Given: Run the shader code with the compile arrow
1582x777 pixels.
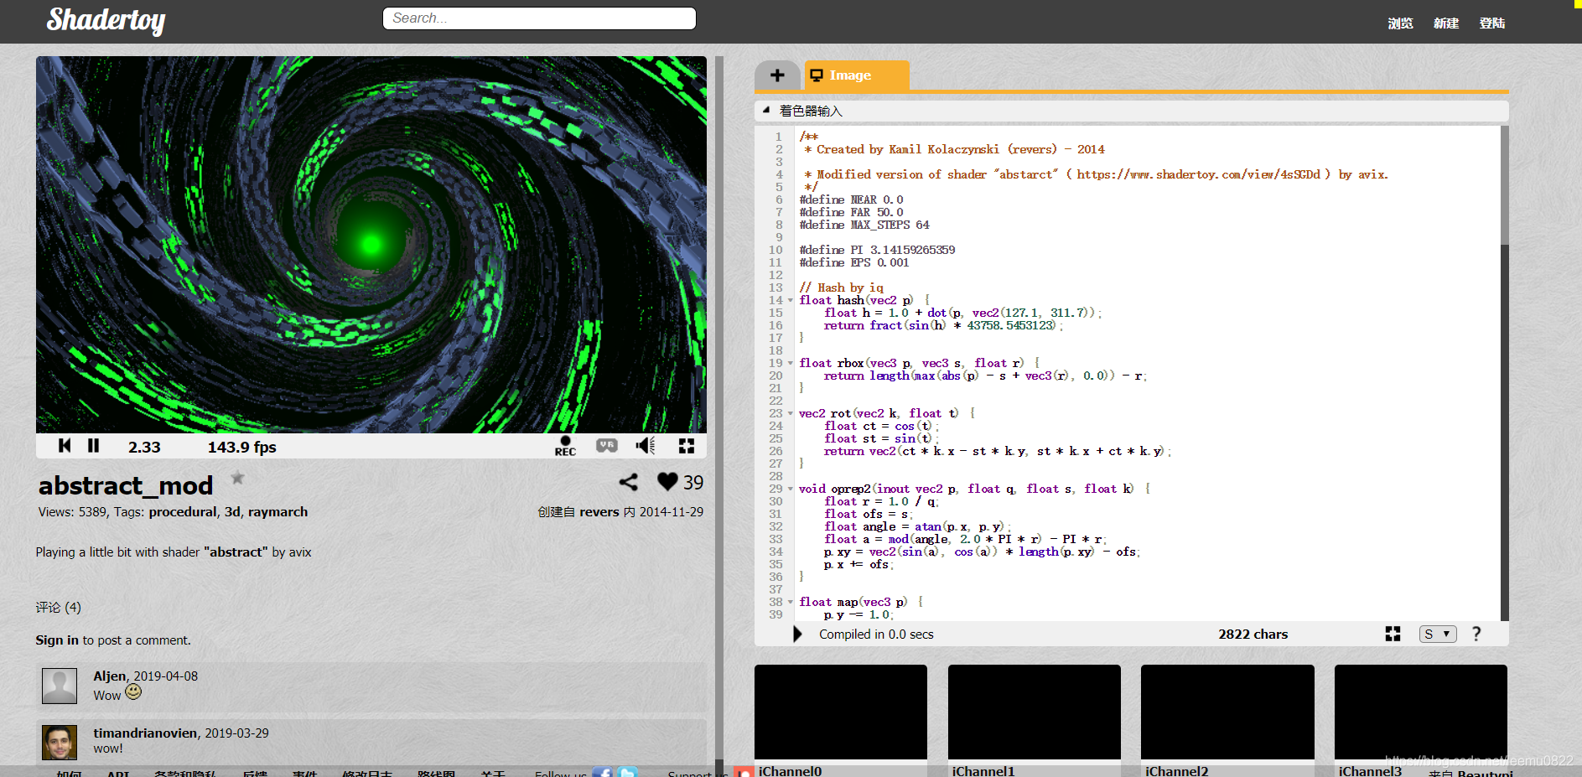Looking at the screenshot, I should (797, 634).
